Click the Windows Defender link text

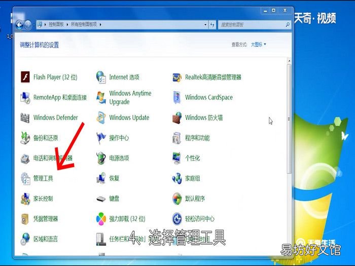tap(56, 118)
